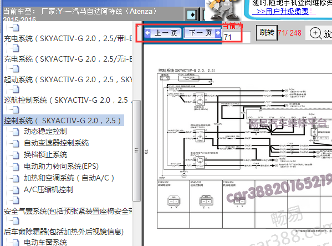
Task: Click page icon beside A/C压缩机控制
Action: coord(16,190)
